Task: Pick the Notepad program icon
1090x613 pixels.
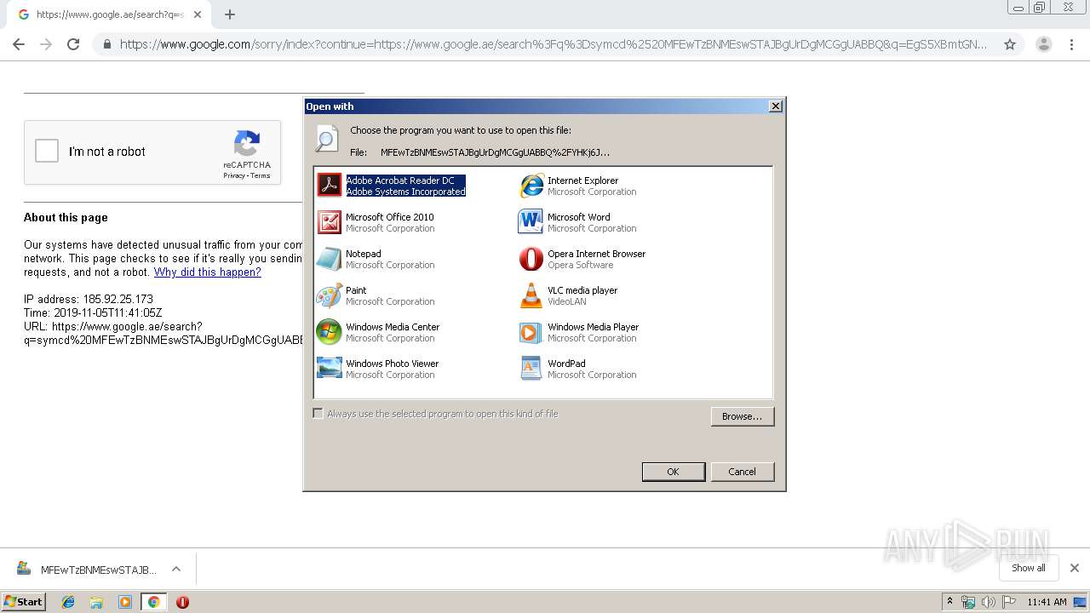Action: tap(329, 258)
